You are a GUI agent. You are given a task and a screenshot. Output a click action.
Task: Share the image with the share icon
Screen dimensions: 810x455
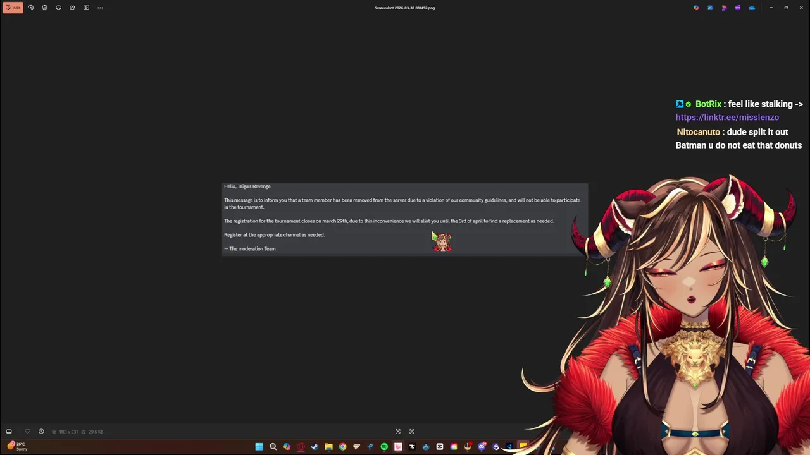point(72,8)
